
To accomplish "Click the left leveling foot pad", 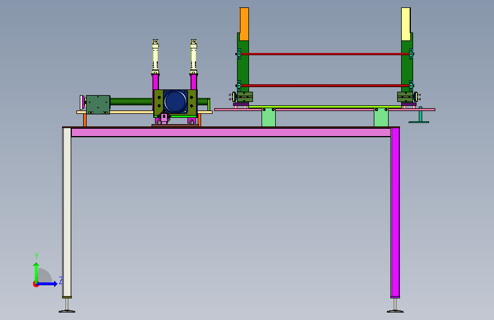I will [x=67, y=311].
